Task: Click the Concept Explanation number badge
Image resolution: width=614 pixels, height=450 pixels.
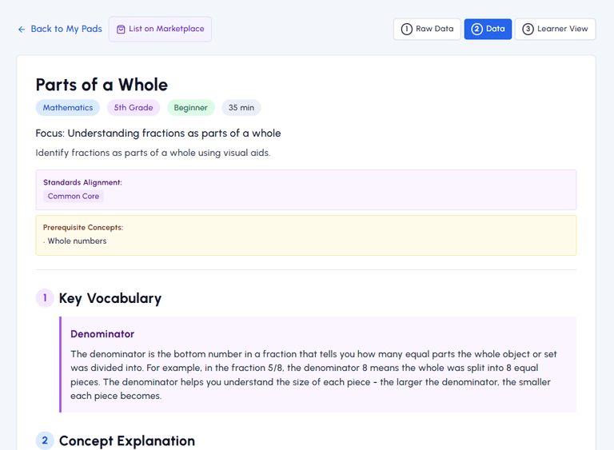Action: 45,440
